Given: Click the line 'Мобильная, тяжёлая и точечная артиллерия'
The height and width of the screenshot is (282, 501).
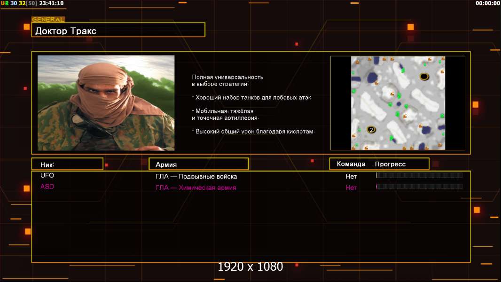Looking at the screenshot, I should (225, 114).
